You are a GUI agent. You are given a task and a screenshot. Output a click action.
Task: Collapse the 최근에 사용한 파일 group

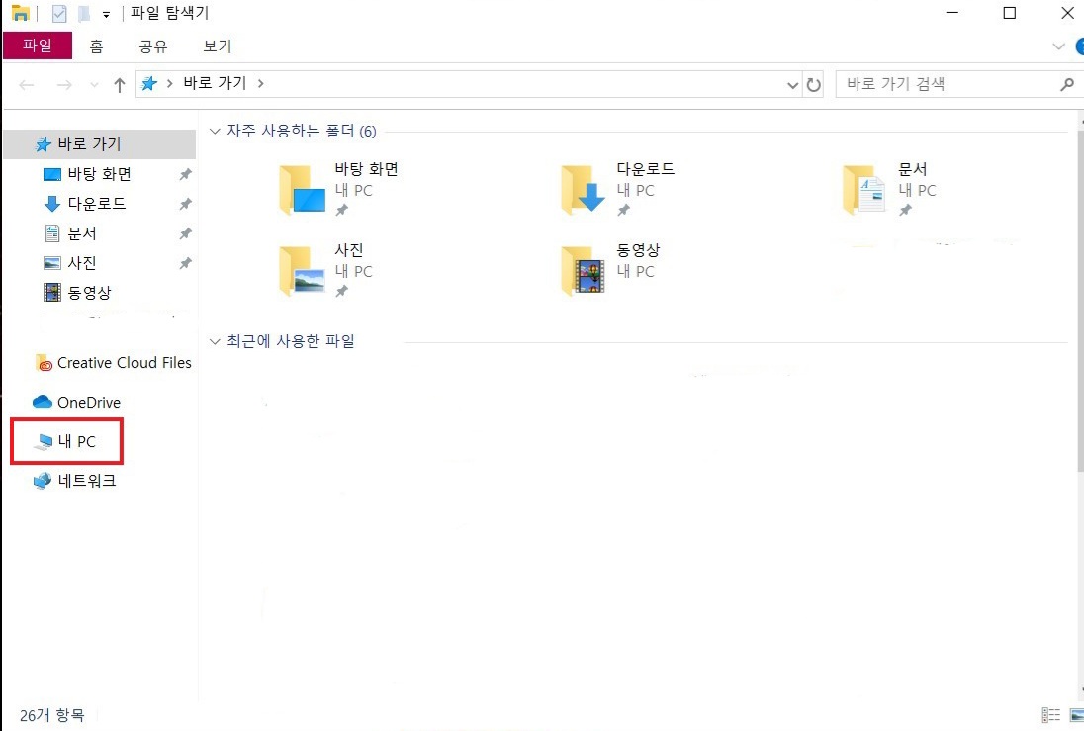click(x=215, y=341)
